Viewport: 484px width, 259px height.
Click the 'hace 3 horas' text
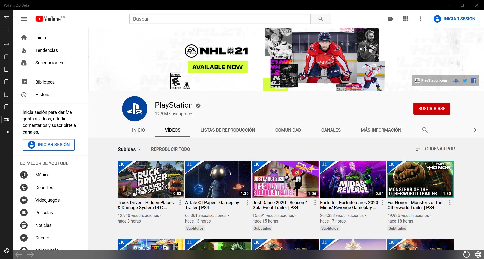click(129, 221)
